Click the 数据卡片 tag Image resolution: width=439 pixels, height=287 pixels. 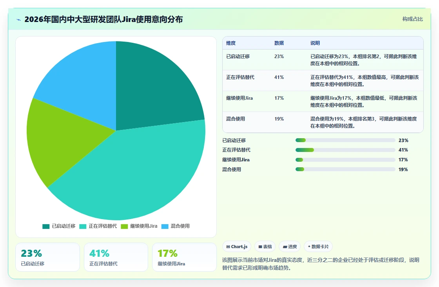point(318,247)
